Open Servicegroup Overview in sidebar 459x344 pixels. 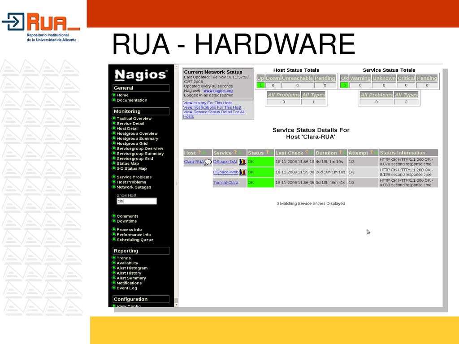pos(140,148)
